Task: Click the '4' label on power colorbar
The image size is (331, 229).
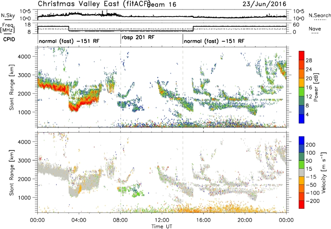Action: pyautogui.click(x=307, y=114)
